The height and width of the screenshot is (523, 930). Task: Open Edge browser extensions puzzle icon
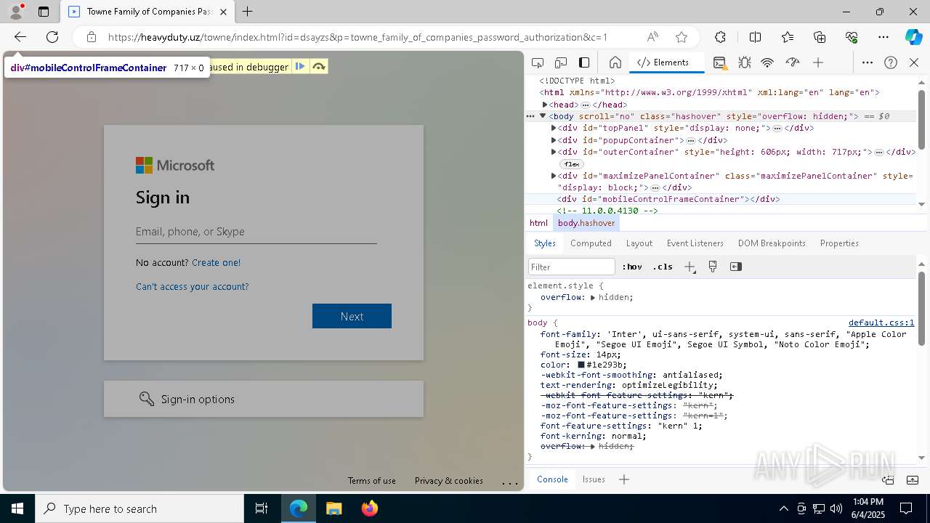[720, 37]
